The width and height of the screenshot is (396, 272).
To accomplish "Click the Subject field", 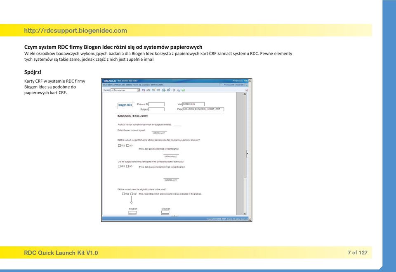I will coord(156,109).
